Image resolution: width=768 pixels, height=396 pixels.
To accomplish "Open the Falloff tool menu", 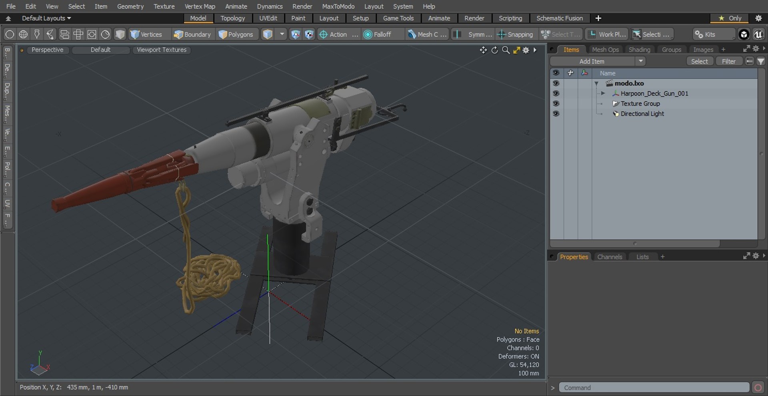I will (383, 34).
